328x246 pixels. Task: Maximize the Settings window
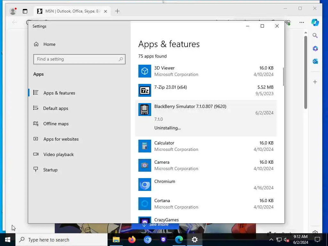(x=262, y=26)
